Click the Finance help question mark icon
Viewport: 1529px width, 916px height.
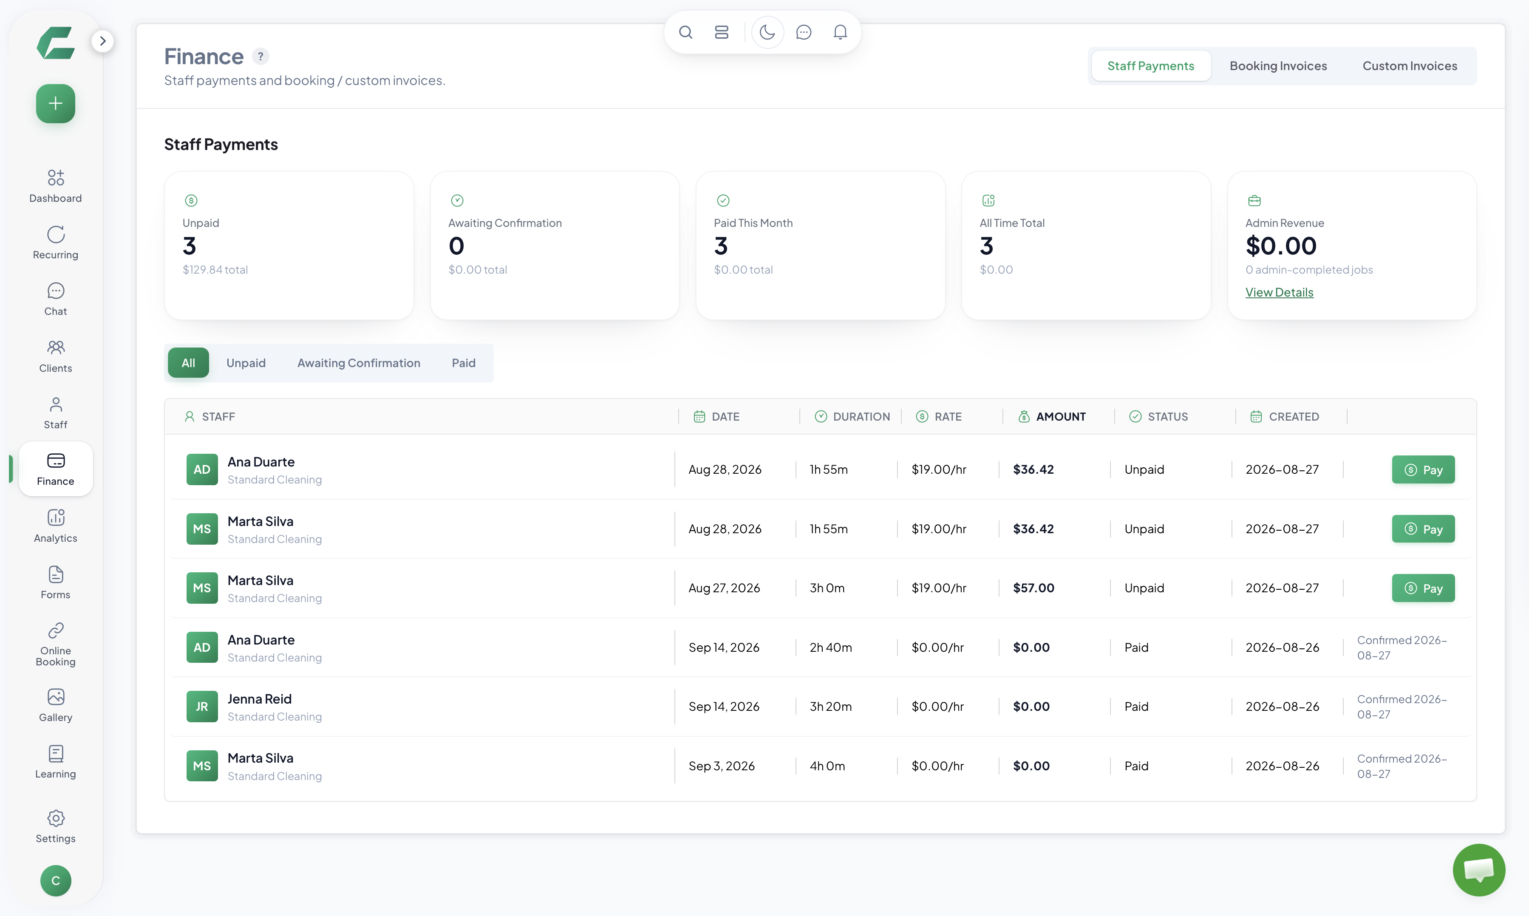click(x=260, y=57)
